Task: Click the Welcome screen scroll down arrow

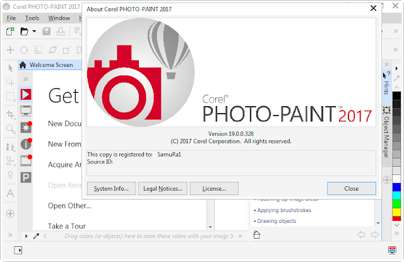Action: pos(210,227)
